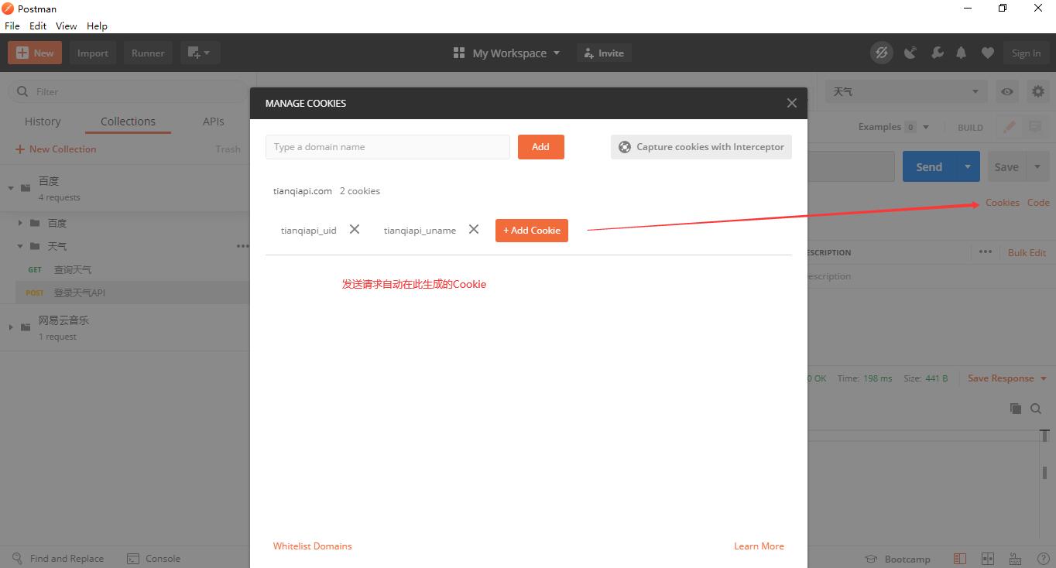Screen dimensions: 1056x568
Task: Open the Whitelist Domains link
Action: click(x=312, y=546)
